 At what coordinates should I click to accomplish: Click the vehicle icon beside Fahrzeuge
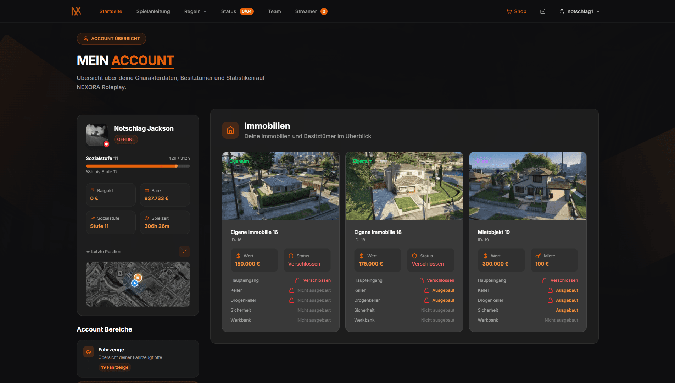click(x=89, y=352)
